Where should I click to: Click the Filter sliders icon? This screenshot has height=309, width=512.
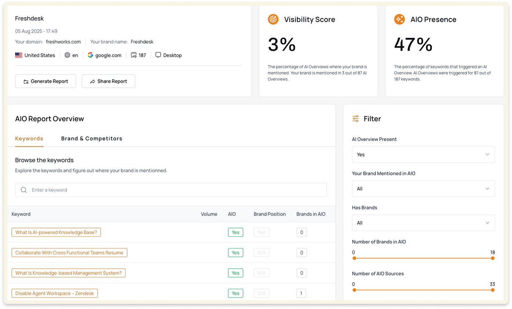(356, 119)
